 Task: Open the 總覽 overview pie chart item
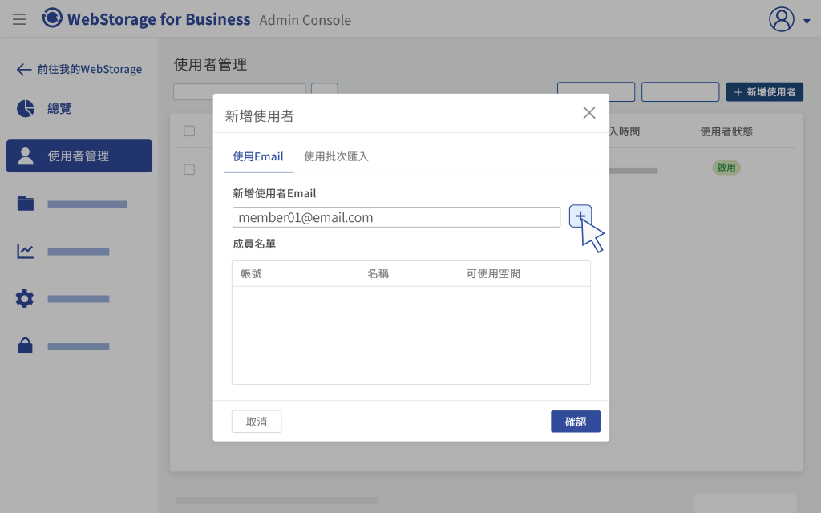[44, 108]
